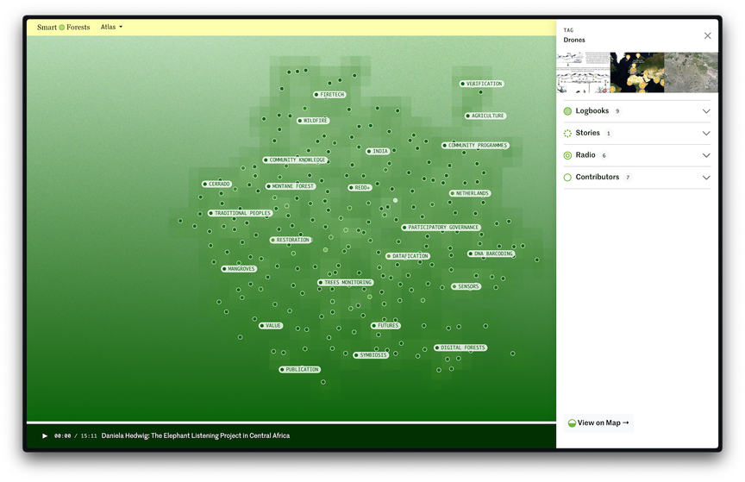This screenshot has width=745, height=482.
Task: Select the VERIFICATION tag node
Action: [x=482, y=84]
